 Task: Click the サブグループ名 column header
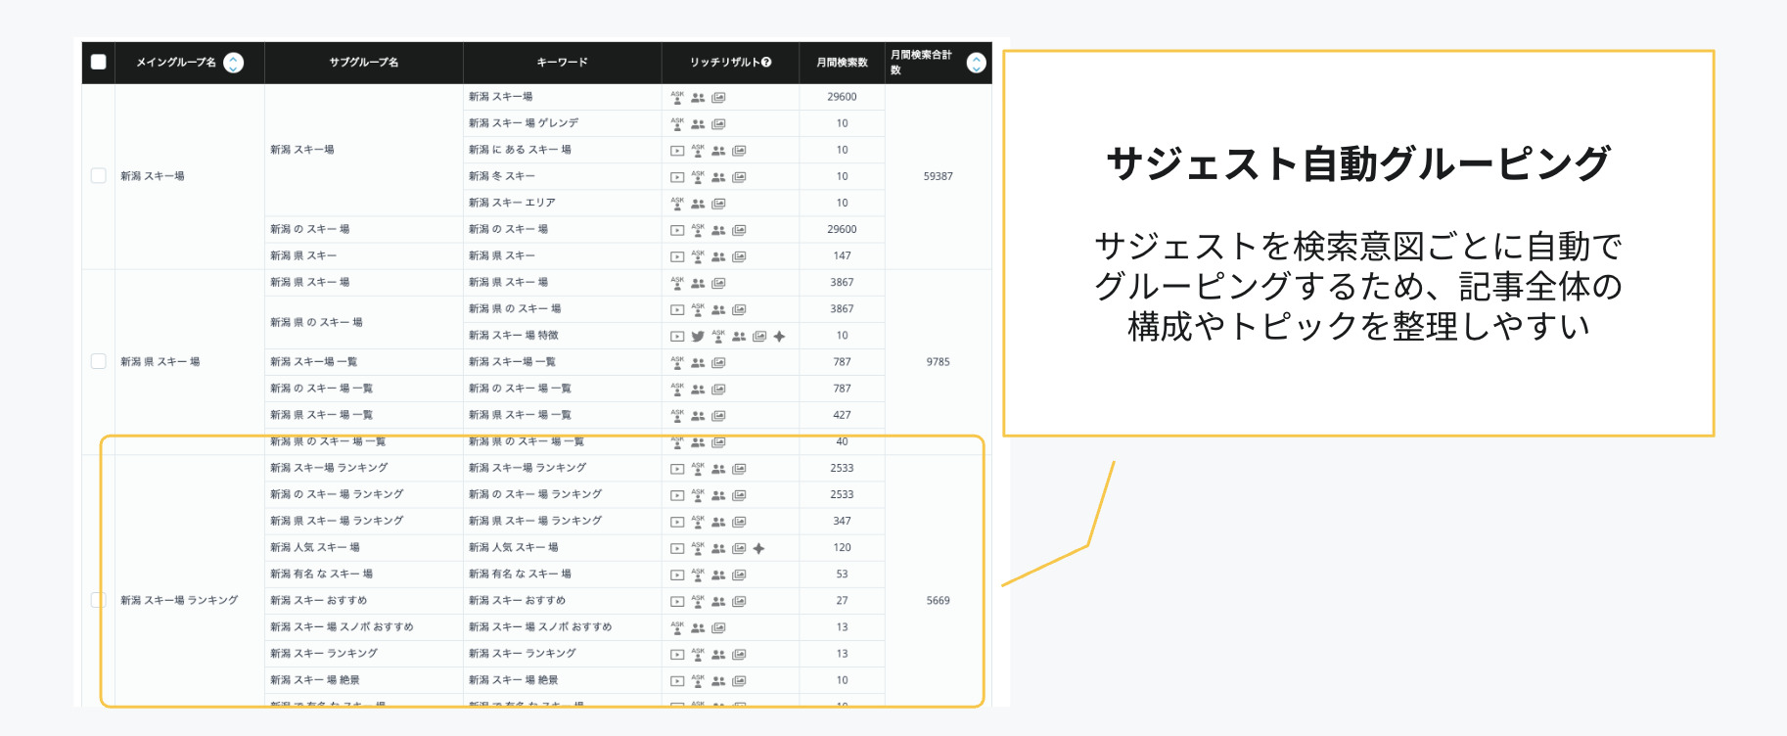click(363, 62)
